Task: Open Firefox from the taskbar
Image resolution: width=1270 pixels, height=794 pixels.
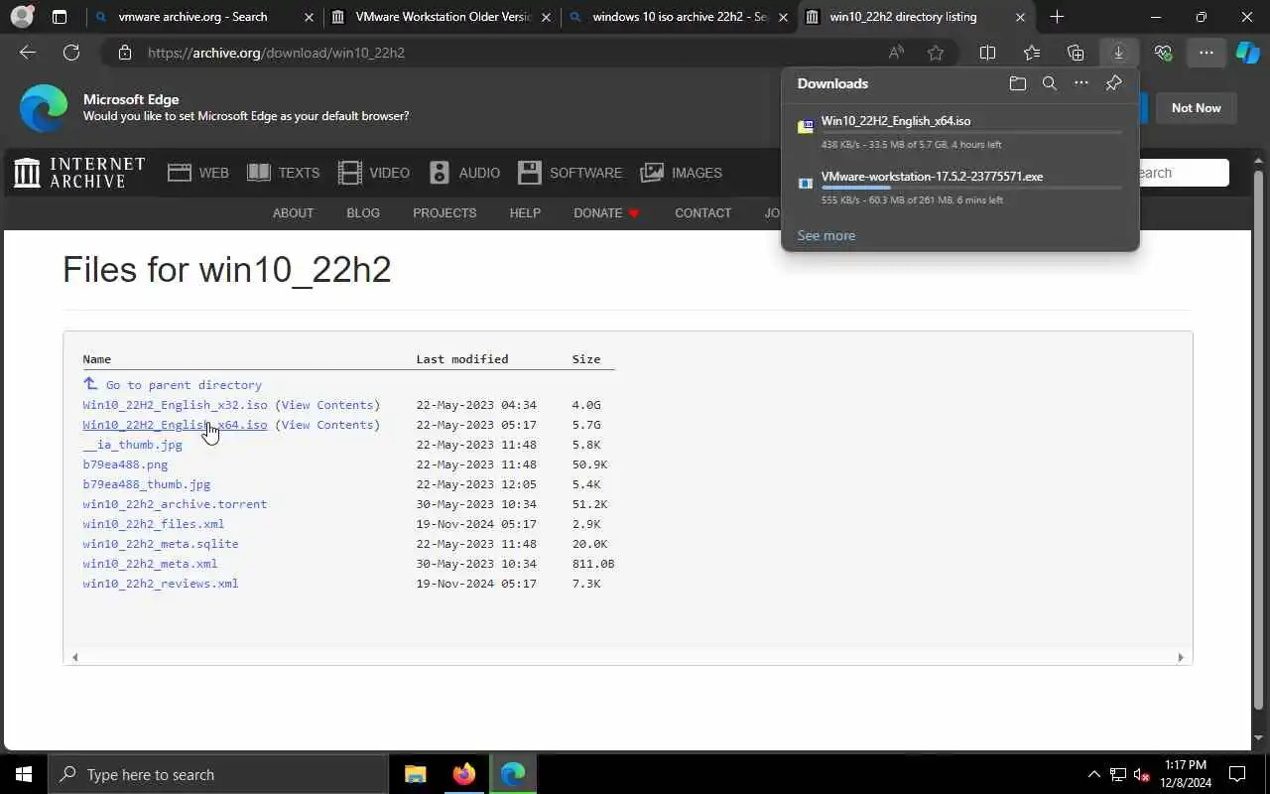Action: pos(463,774)
